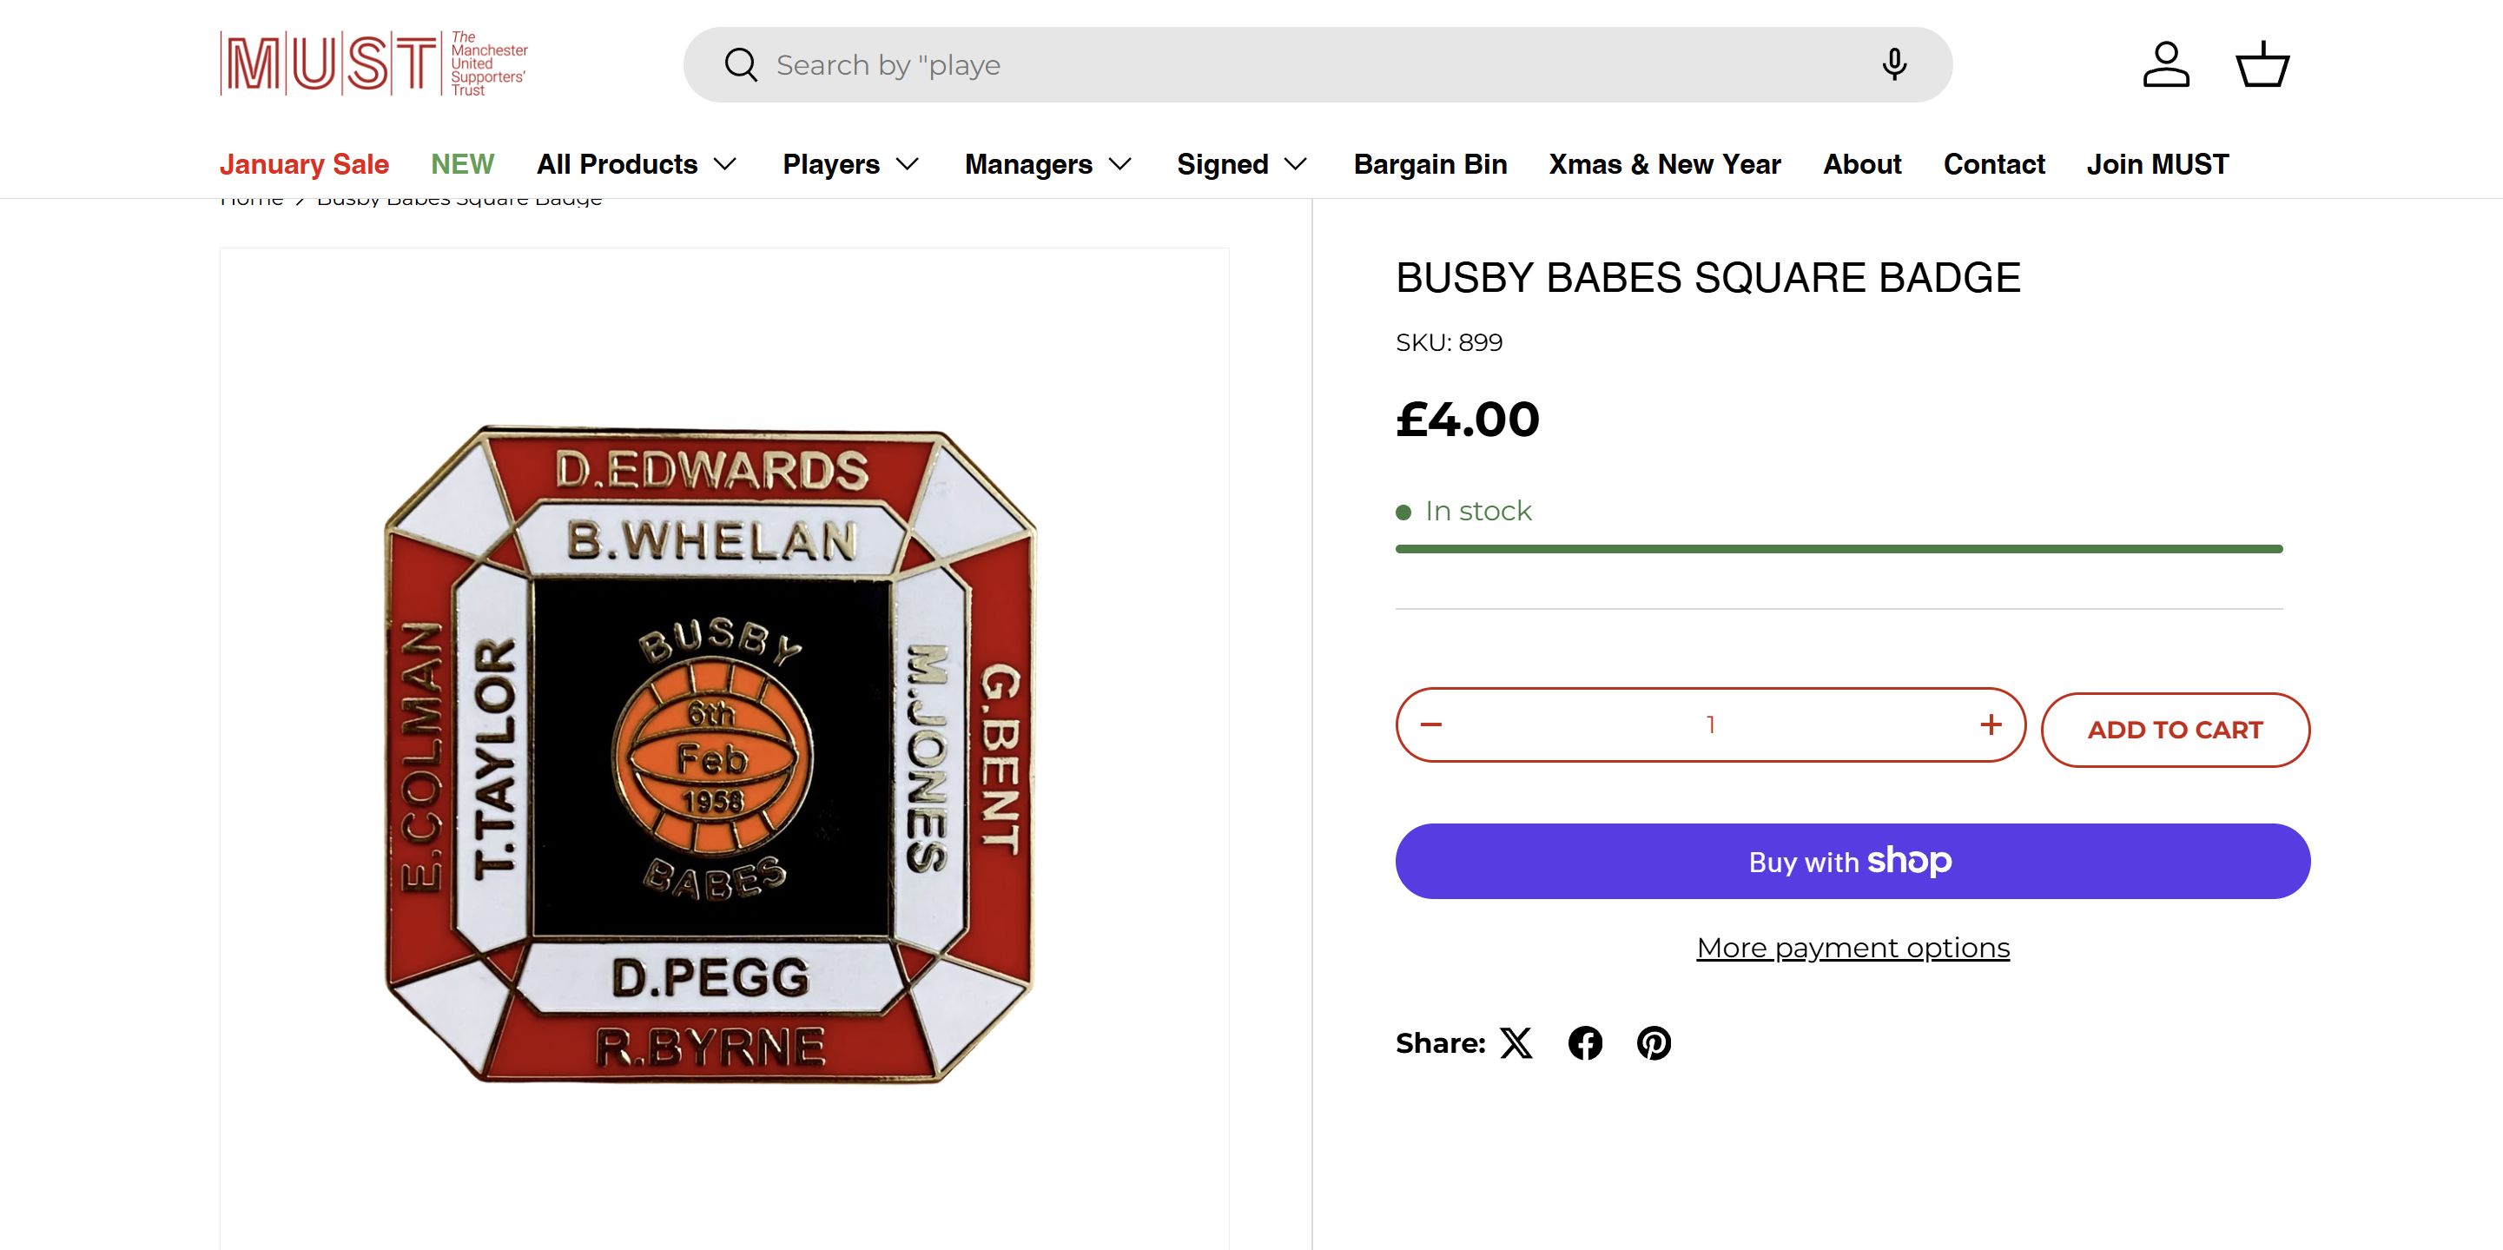Viewport: 2503px width, 1250px height.
Task: Expand the All Products dropdown
Action: [x=637, y=164]
